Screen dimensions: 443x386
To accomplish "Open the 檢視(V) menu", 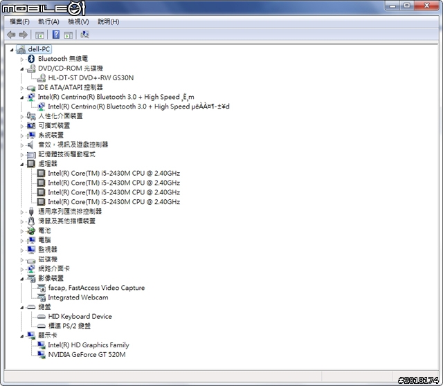I will pyautogui.click(x=78, y=21).
